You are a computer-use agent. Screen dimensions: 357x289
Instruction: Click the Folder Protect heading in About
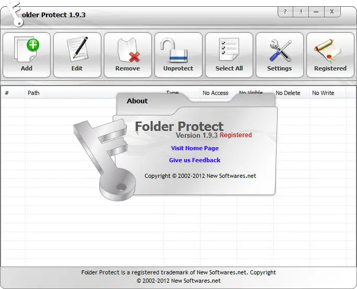pos(179,126)
